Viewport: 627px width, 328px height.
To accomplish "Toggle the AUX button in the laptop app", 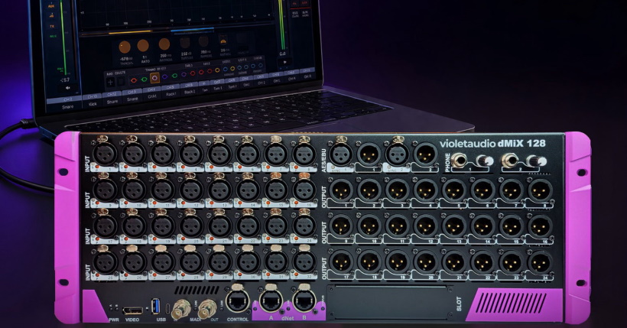I will (x=51, y=6).
